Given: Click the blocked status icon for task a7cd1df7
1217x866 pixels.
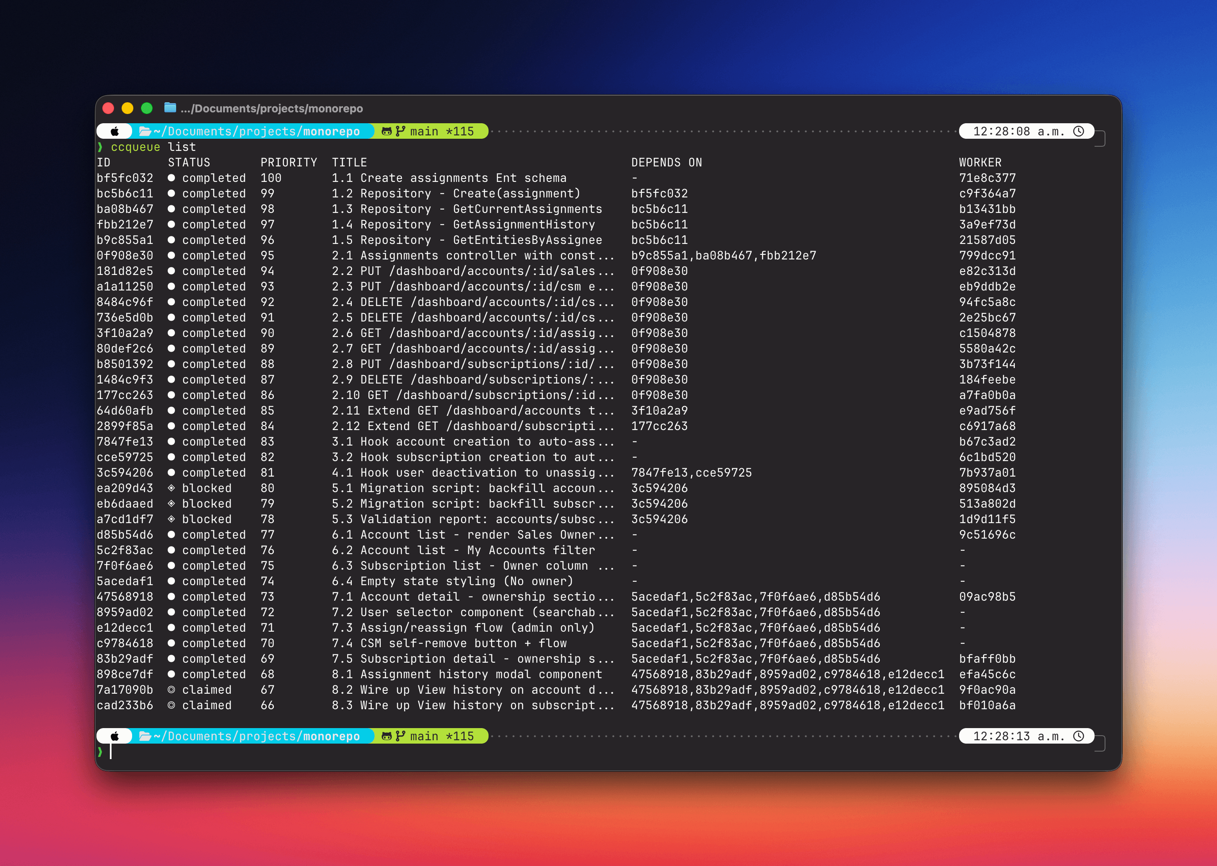Looking at the screenshot, I should coord(171,519).
